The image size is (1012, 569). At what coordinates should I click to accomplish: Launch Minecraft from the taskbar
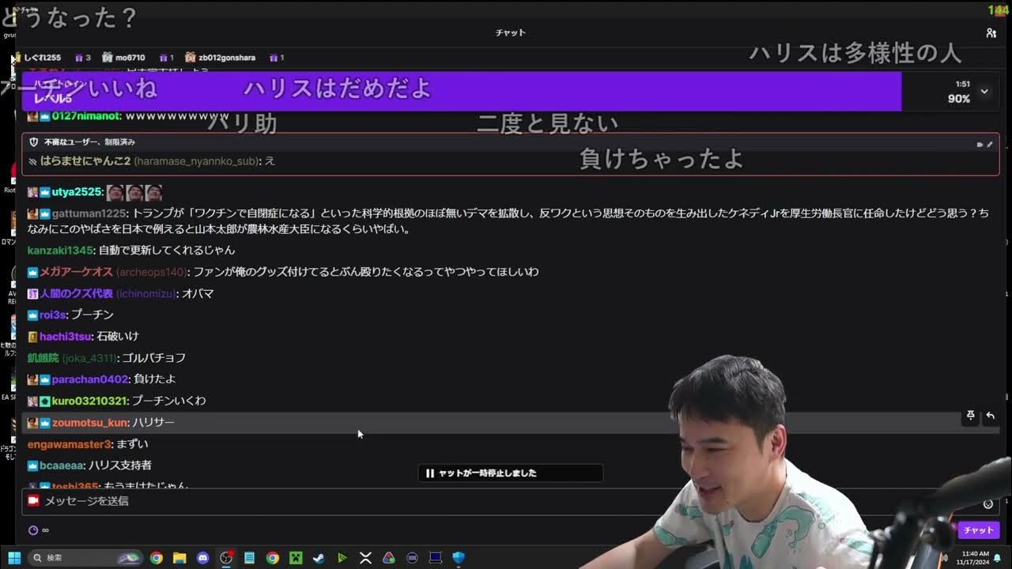[x=296, y=558]
